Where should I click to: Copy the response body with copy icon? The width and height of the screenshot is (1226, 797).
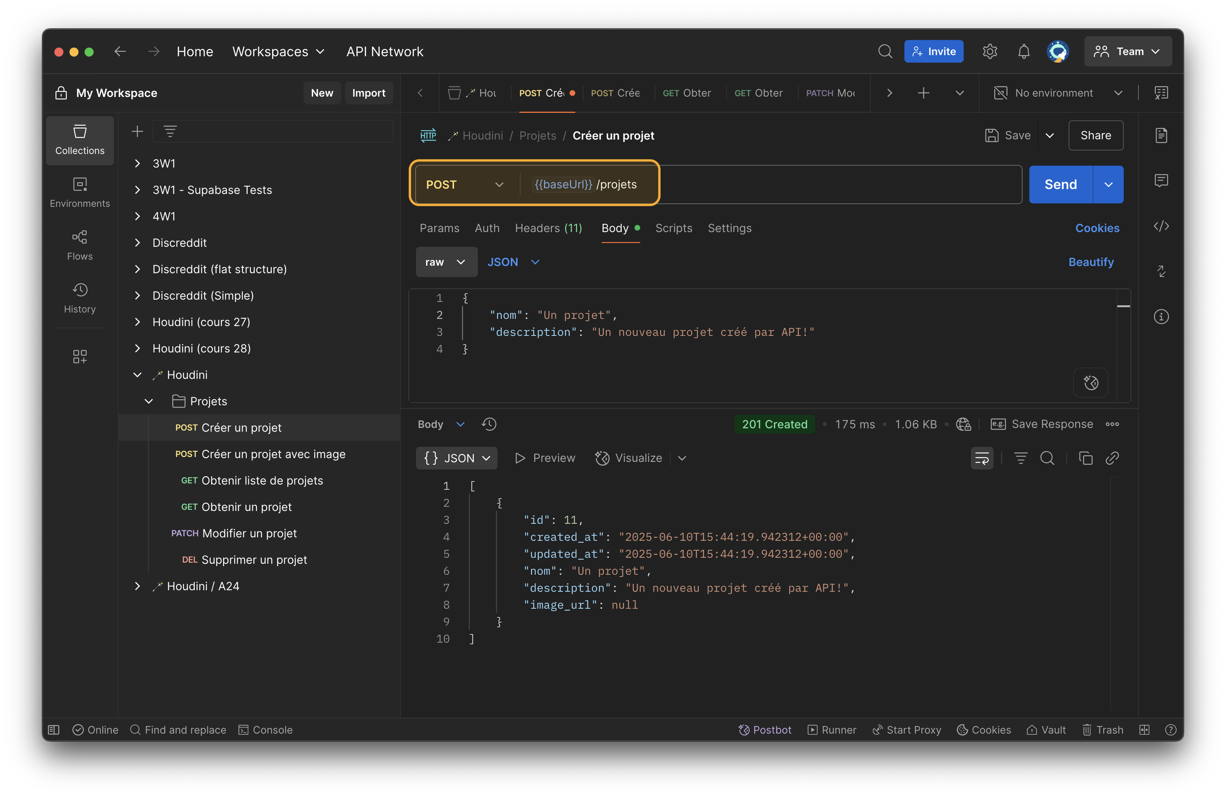pos(1085,458)
